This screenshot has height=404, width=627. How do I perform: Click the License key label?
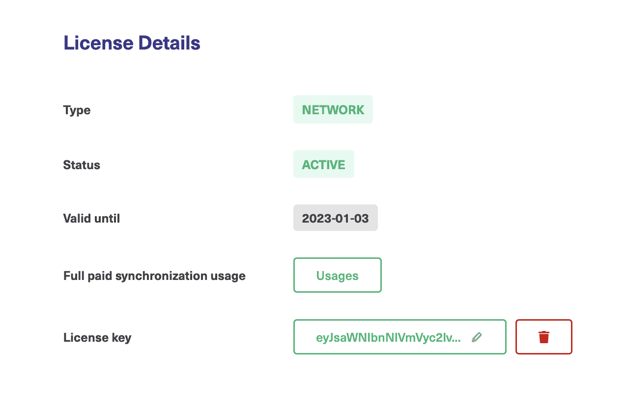[97, 337]
